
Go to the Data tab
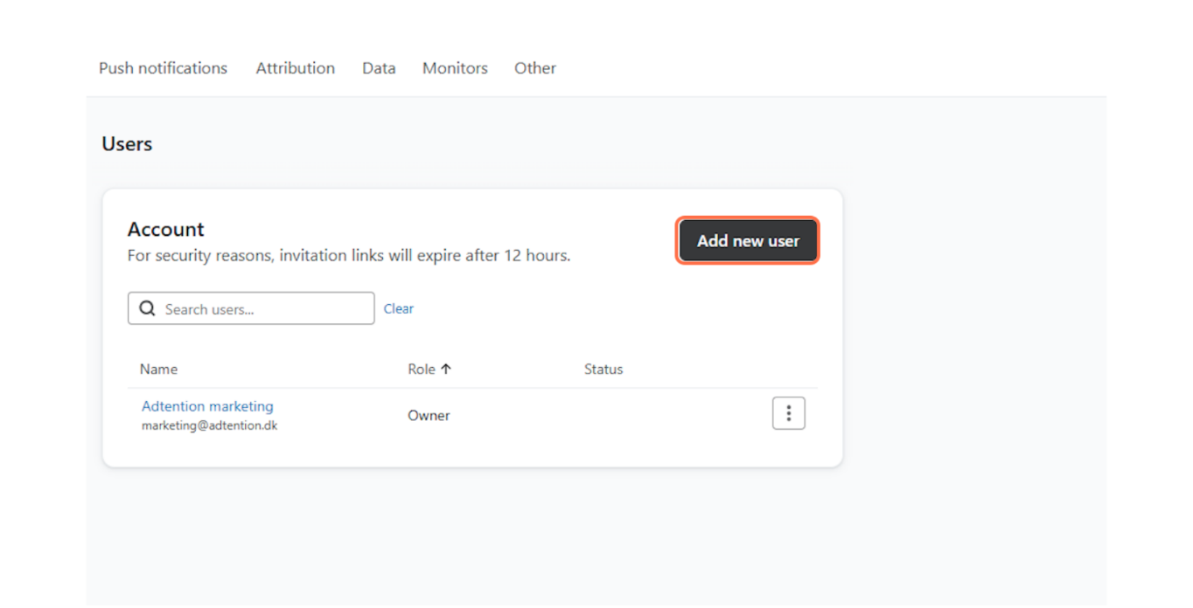click(x=379, y=68)
